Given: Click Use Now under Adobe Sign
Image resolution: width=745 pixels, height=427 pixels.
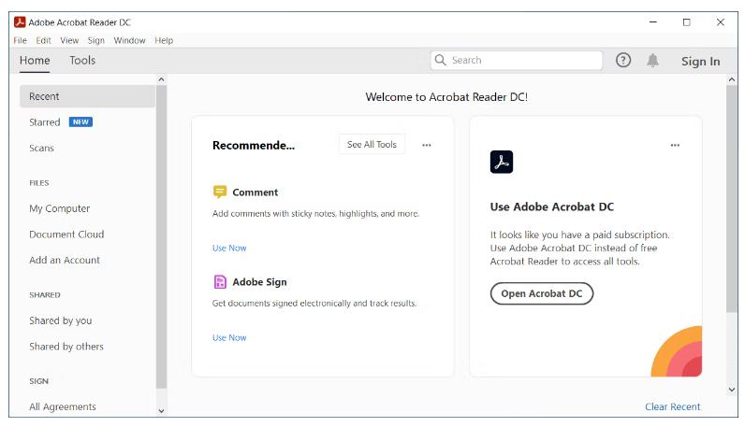Looking at the screenshot, I should [229, 337].
